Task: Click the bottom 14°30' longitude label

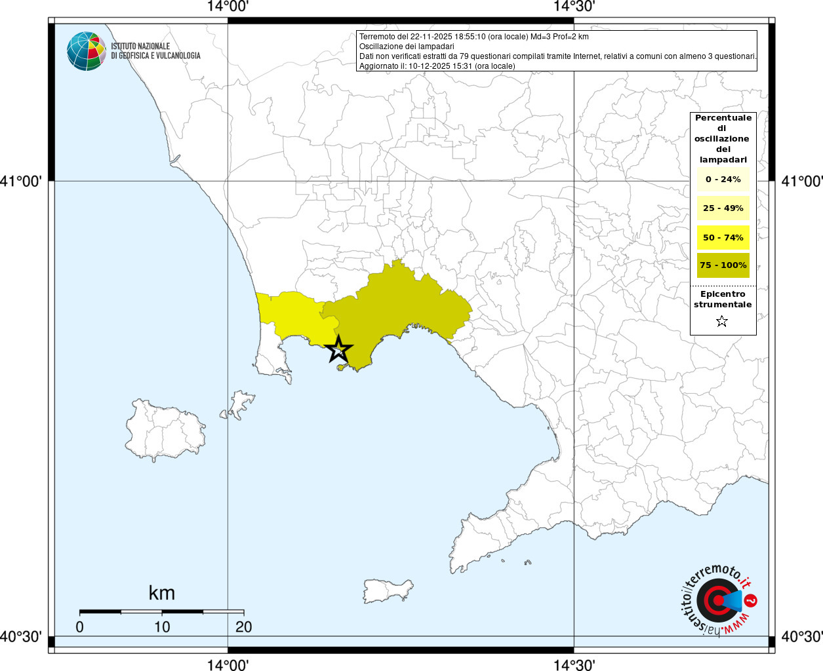Action: coord(574,664)
